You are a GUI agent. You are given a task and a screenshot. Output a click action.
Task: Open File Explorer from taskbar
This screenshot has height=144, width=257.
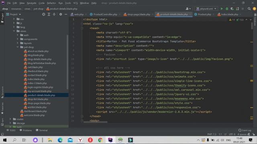click(x=50, y=140)
